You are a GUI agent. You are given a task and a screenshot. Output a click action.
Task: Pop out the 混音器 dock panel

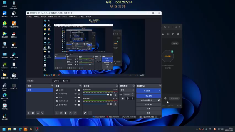click(117, 86)
